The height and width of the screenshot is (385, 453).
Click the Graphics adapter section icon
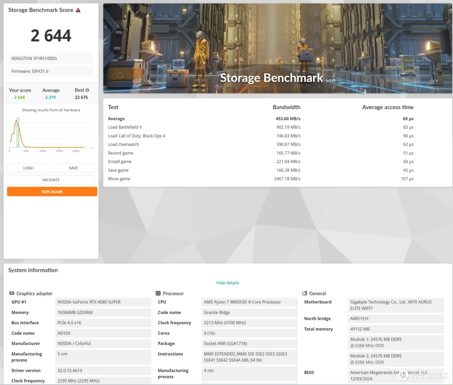coord(12,293)
